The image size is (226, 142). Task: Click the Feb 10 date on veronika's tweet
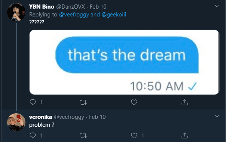click(x=97, y=117)
